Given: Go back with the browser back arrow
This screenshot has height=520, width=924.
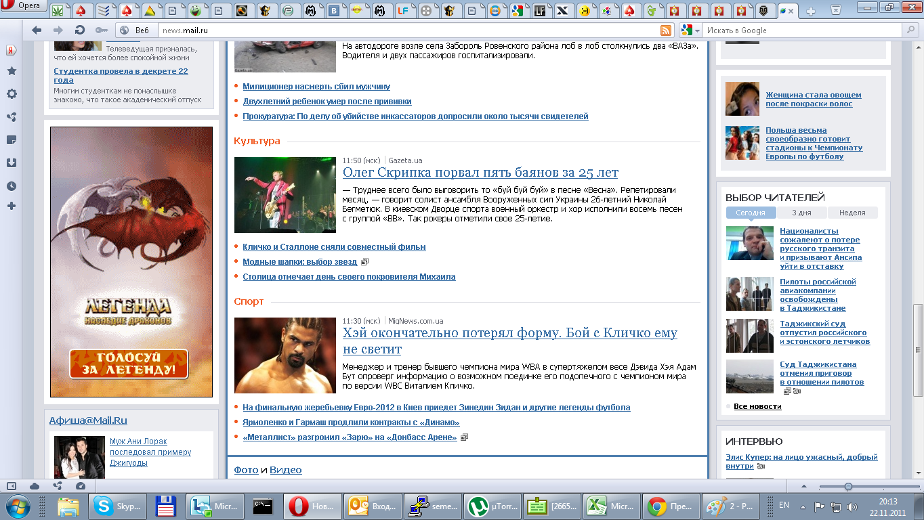Looking at the screenshot, I should click(37, 30).
